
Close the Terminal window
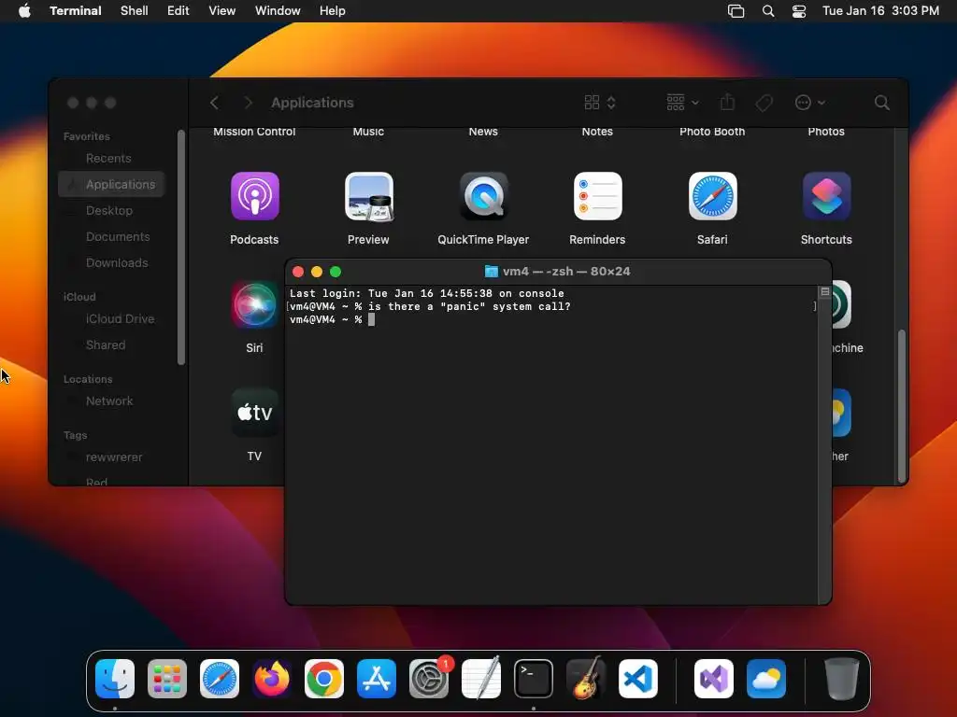pyautogui.click(x=298, y=272)
